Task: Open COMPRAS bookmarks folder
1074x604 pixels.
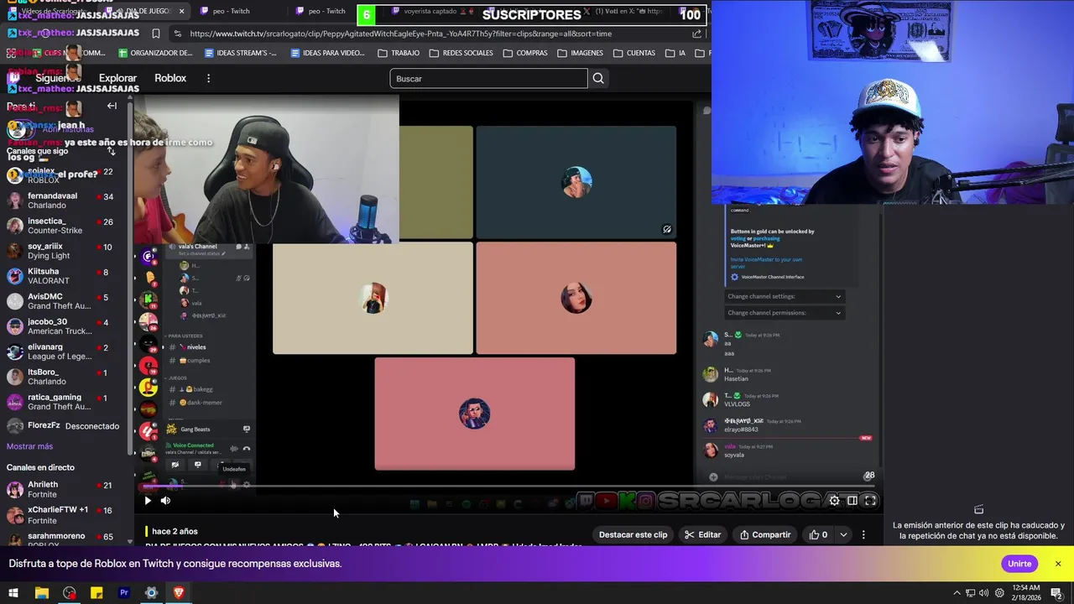Action: 525,53
